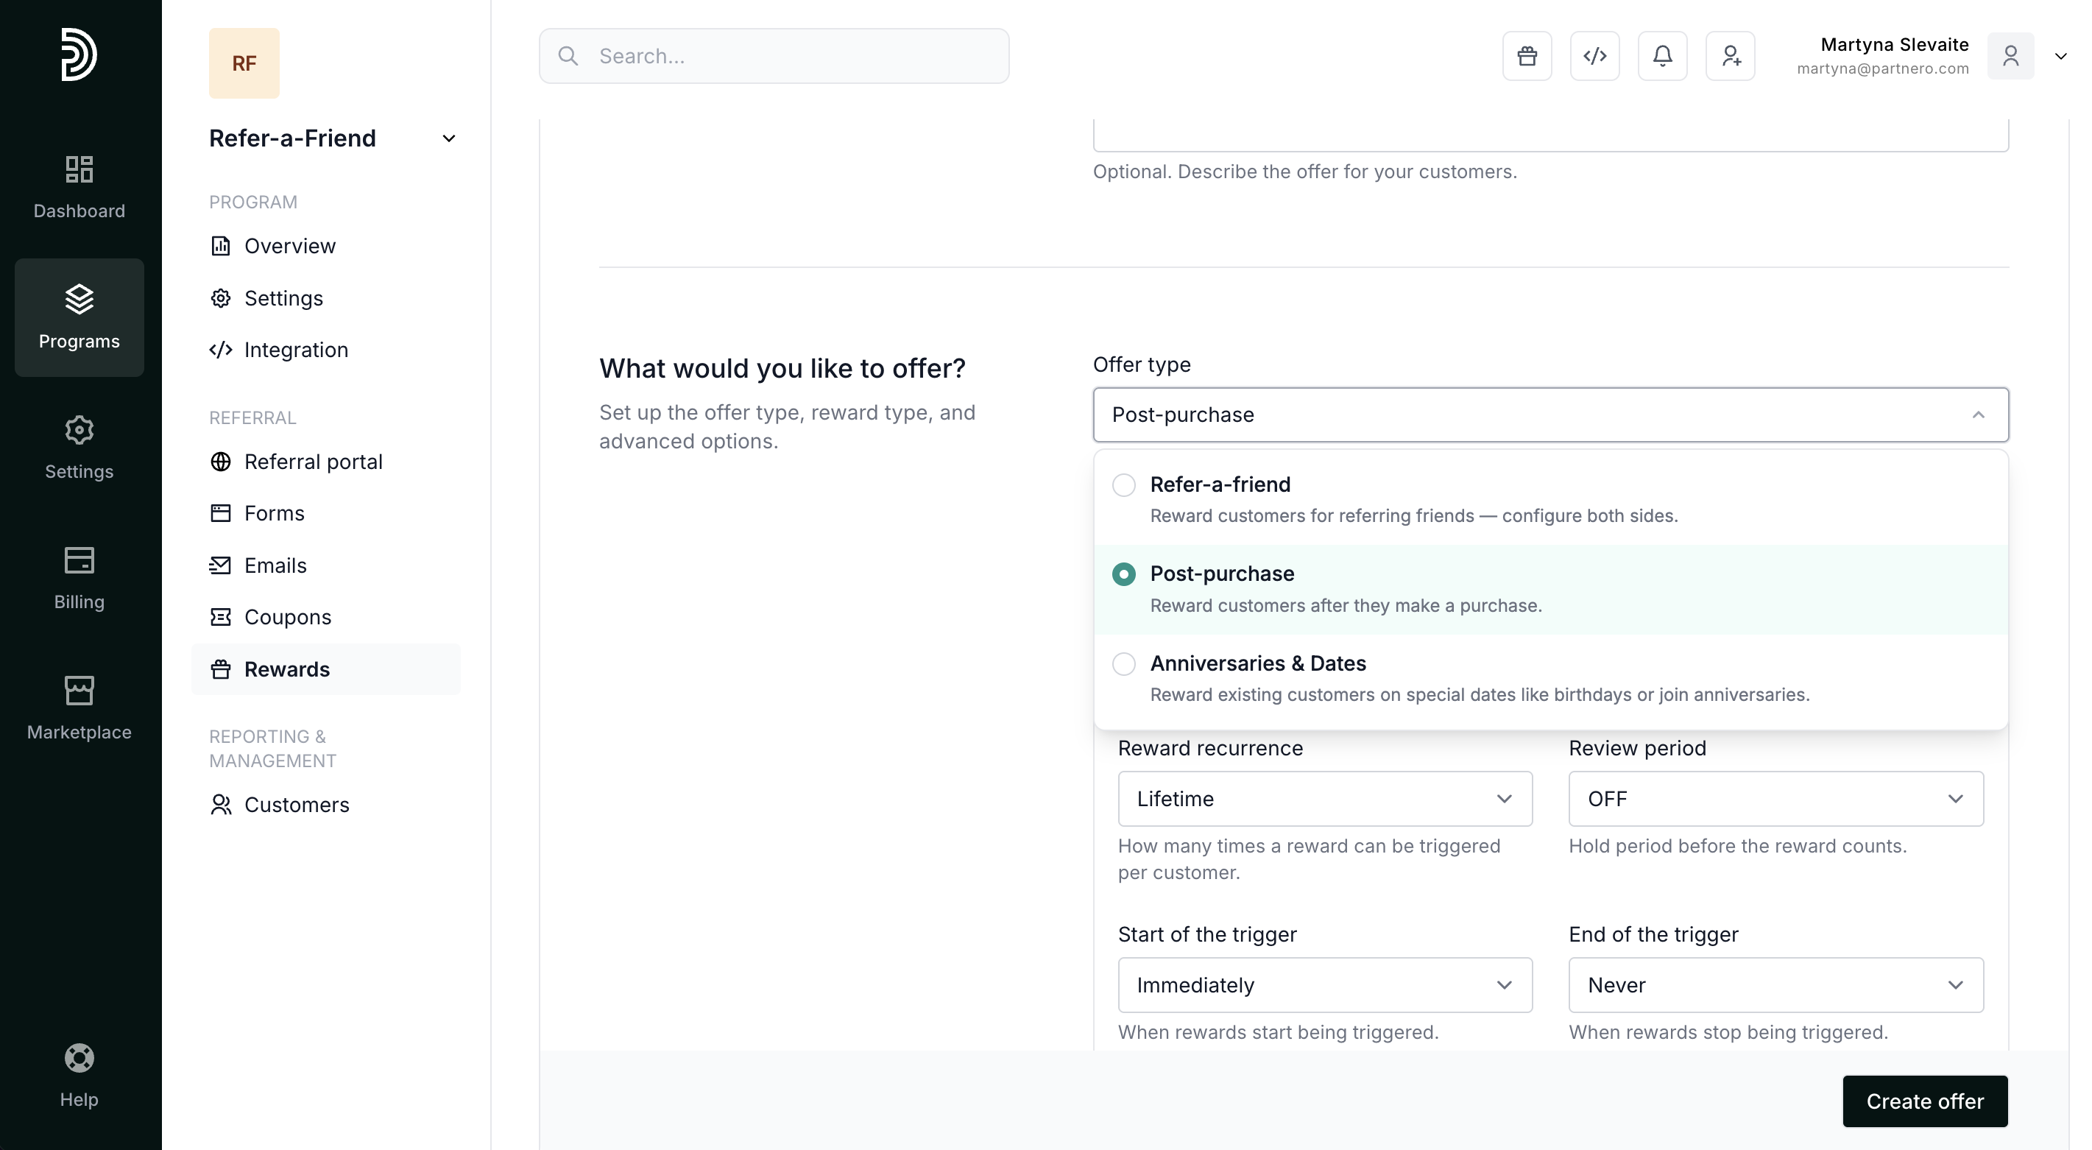Open the End of the trigger dropdown

pos(1775,984)
